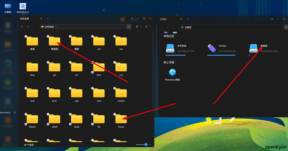Open the proc folder
This screenshot has width=288, height=151.
tap(54, 93)
